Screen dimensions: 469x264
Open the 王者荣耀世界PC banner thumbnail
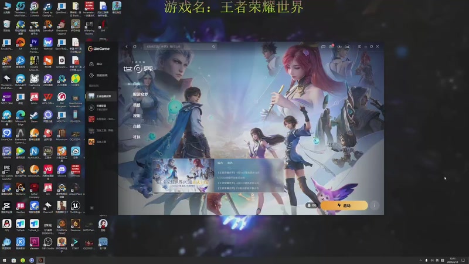tap(183, 175)
